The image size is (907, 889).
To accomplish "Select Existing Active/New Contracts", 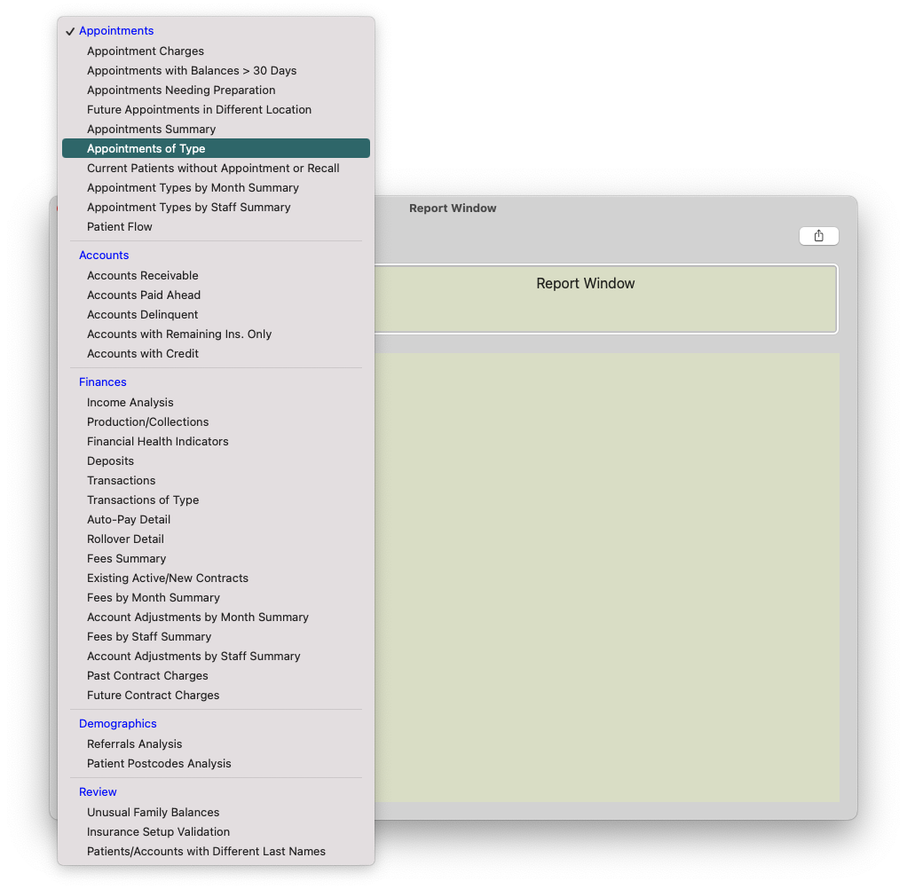I will 167,578.
